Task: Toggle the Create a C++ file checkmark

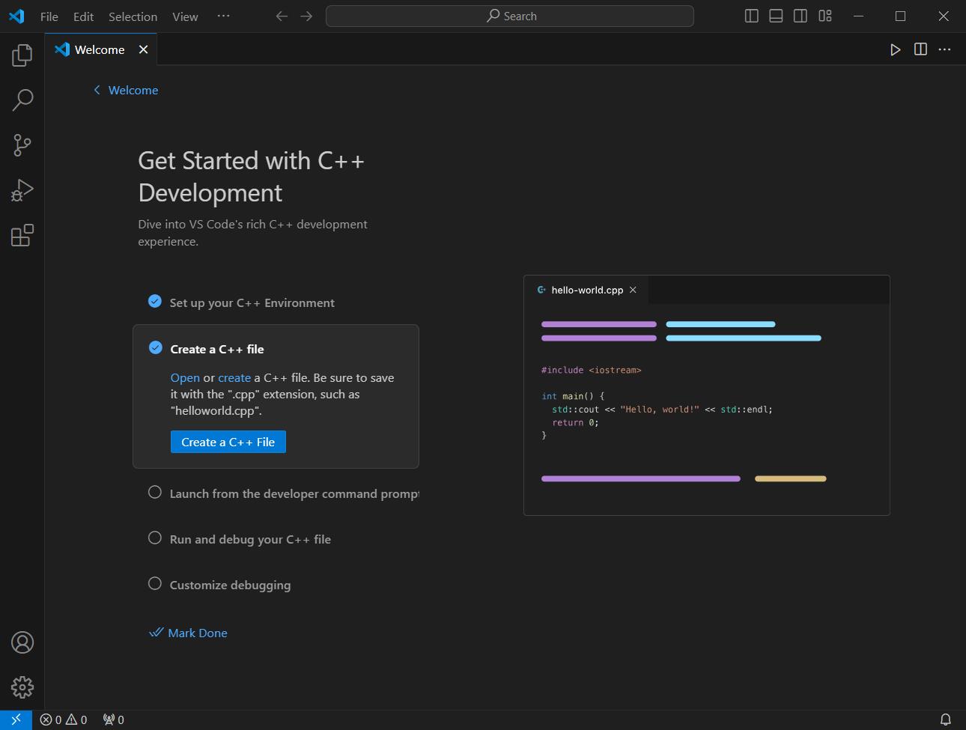Action: pos(156,347)
